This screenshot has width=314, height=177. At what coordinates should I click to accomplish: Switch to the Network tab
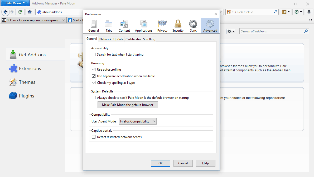pyautogui.click(x=105, y=39)
